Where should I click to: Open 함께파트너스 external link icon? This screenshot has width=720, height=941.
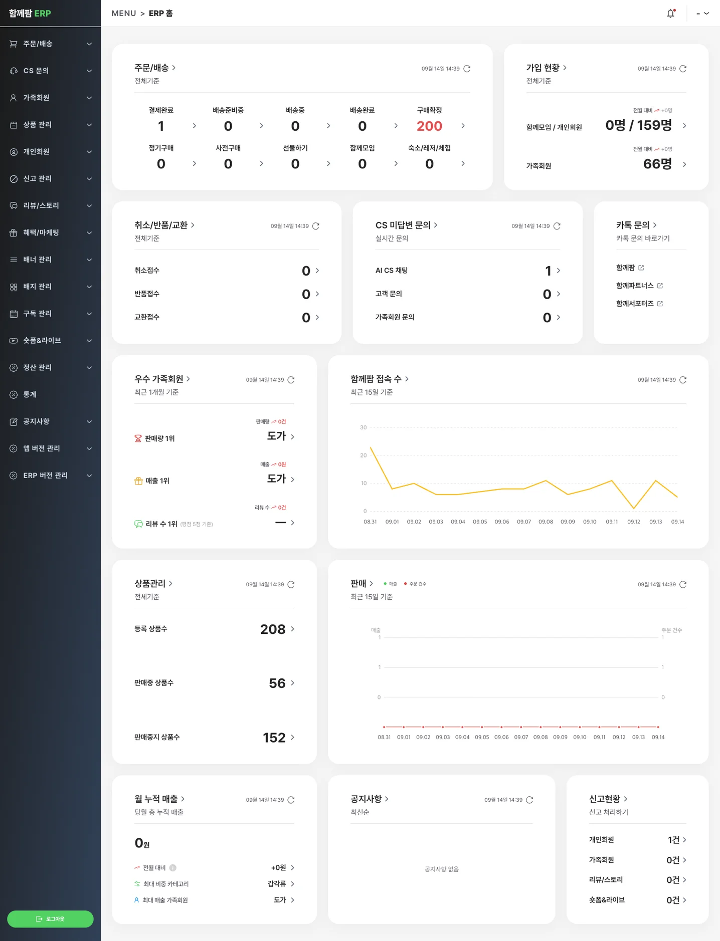(660, 286)
